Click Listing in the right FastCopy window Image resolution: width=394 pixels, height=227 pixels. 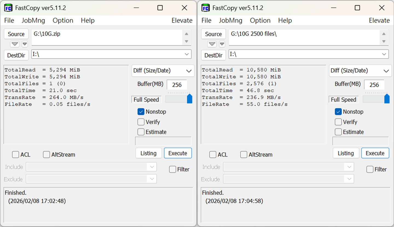click(346, 153)
